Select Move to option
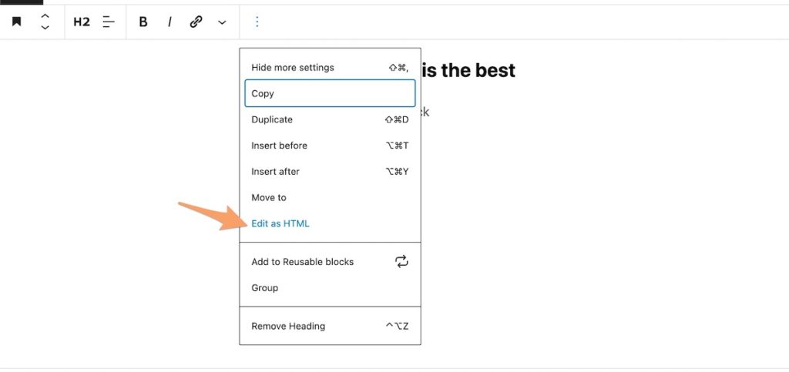This screenshot has height=372, width=789. tap(330, 198)
